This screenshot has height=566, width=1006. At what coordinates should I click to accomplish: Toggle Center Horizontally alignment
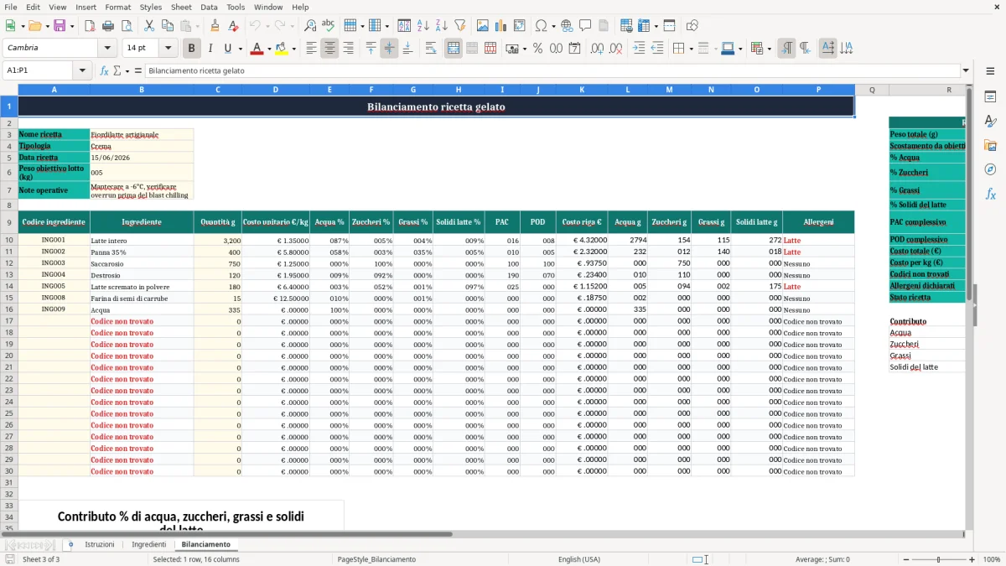click(329, 49)
